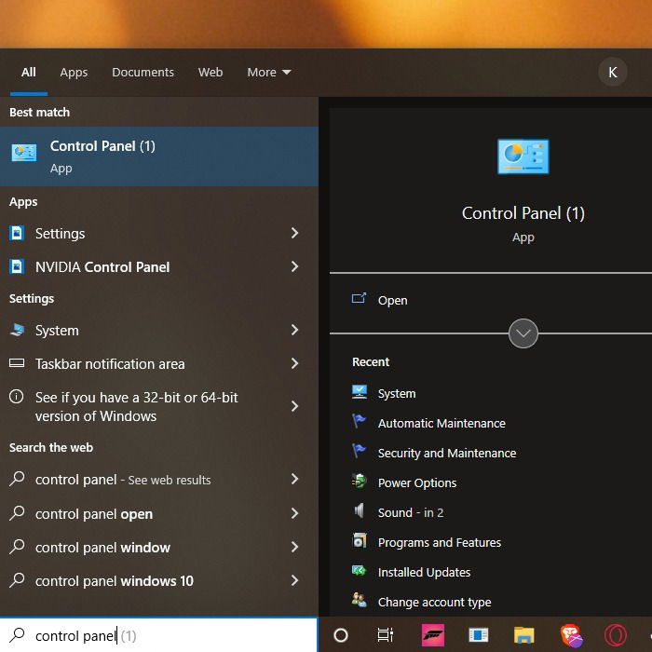Click 'Taskbar notification area' settings result text
The height and width of the screenshot is (652, 652).
pyautogui.click(x=110, y=364)
